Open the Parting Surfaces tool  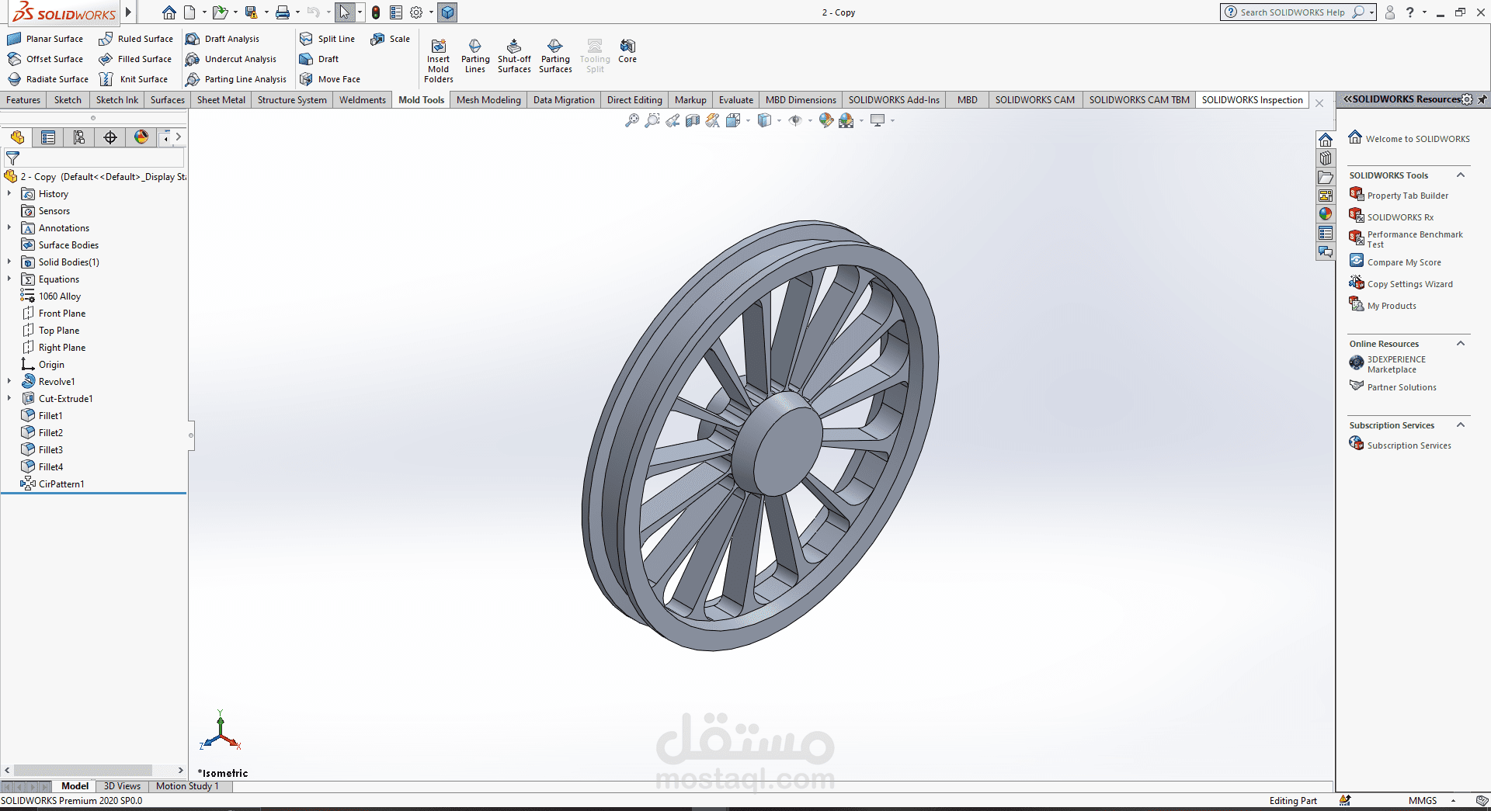[555, 56]
